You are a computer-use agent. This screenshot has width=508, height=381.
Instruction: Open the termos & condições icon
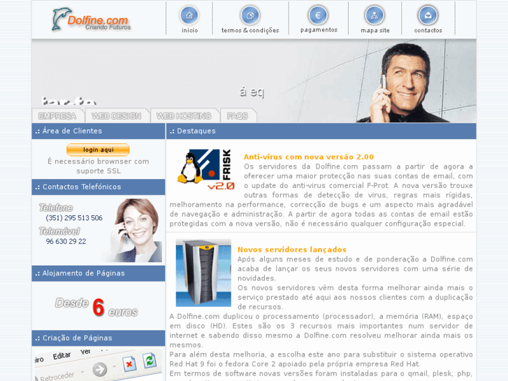point(250,15)
